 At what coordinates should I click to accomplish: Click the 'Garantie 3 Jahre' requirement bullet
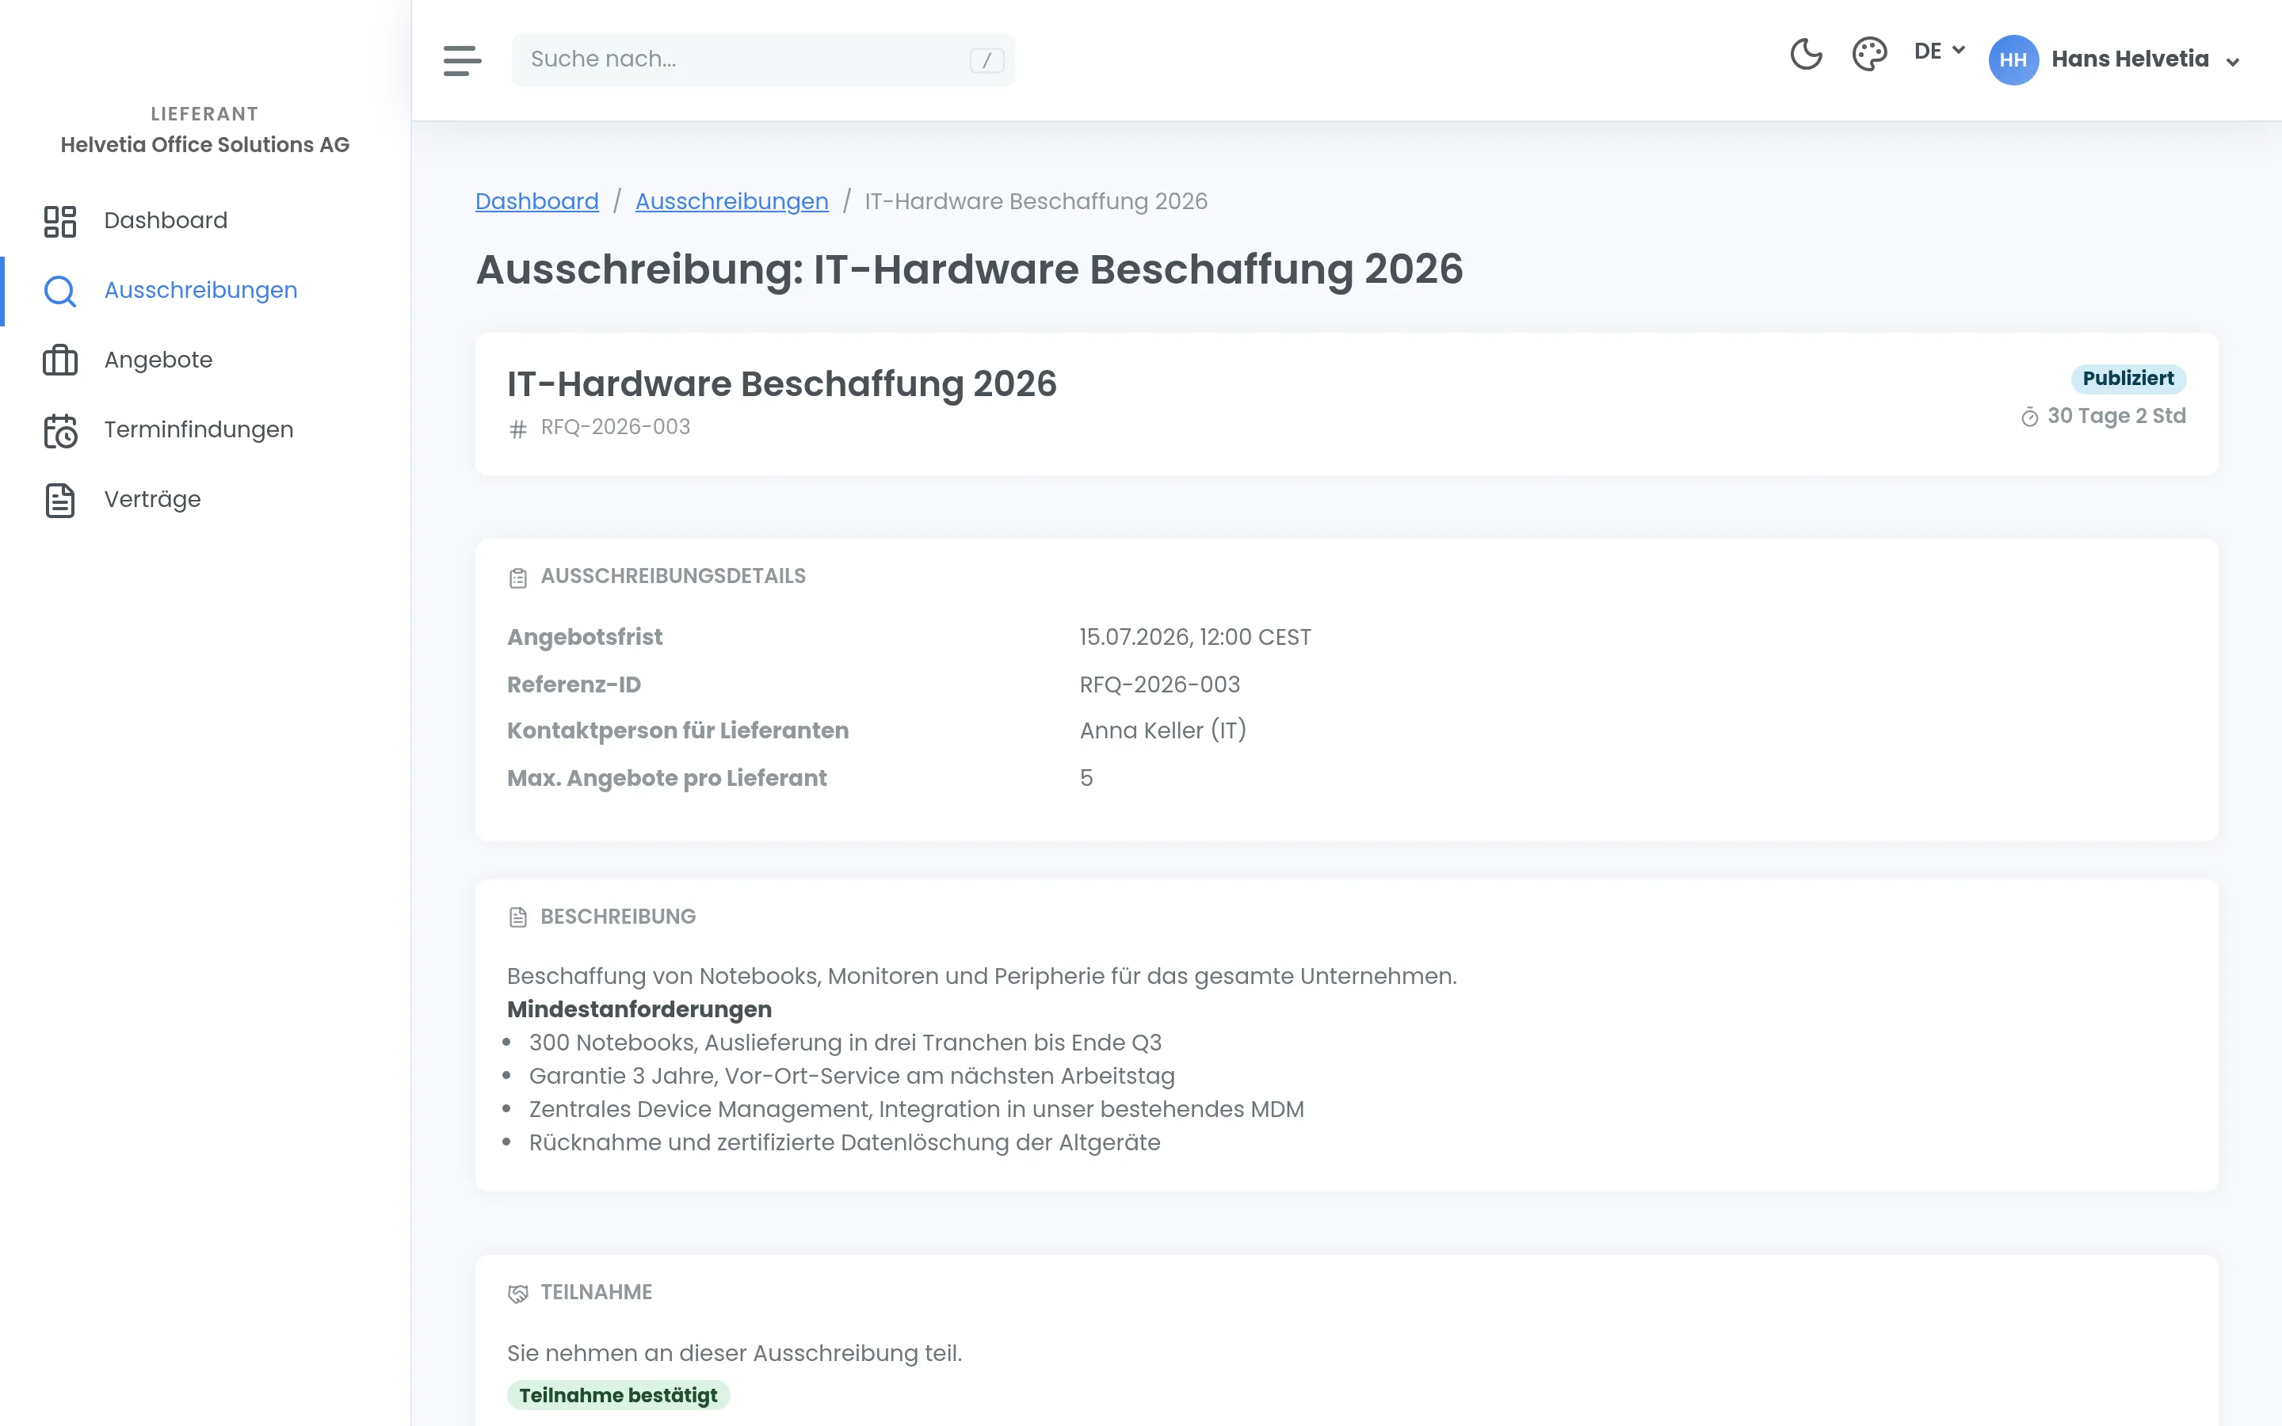click(852, 1076)
